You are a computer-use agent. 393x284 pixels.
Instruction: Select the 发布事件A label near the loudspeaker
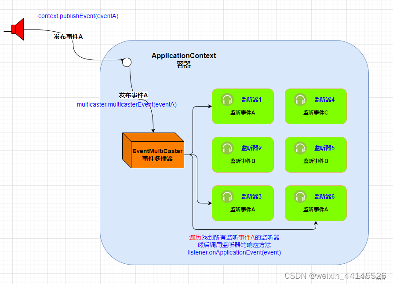click(68, 37)
